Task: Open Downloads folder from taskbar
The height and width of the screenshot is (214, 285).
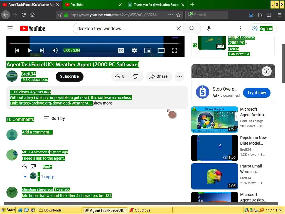Action: [x=60, y=210]
